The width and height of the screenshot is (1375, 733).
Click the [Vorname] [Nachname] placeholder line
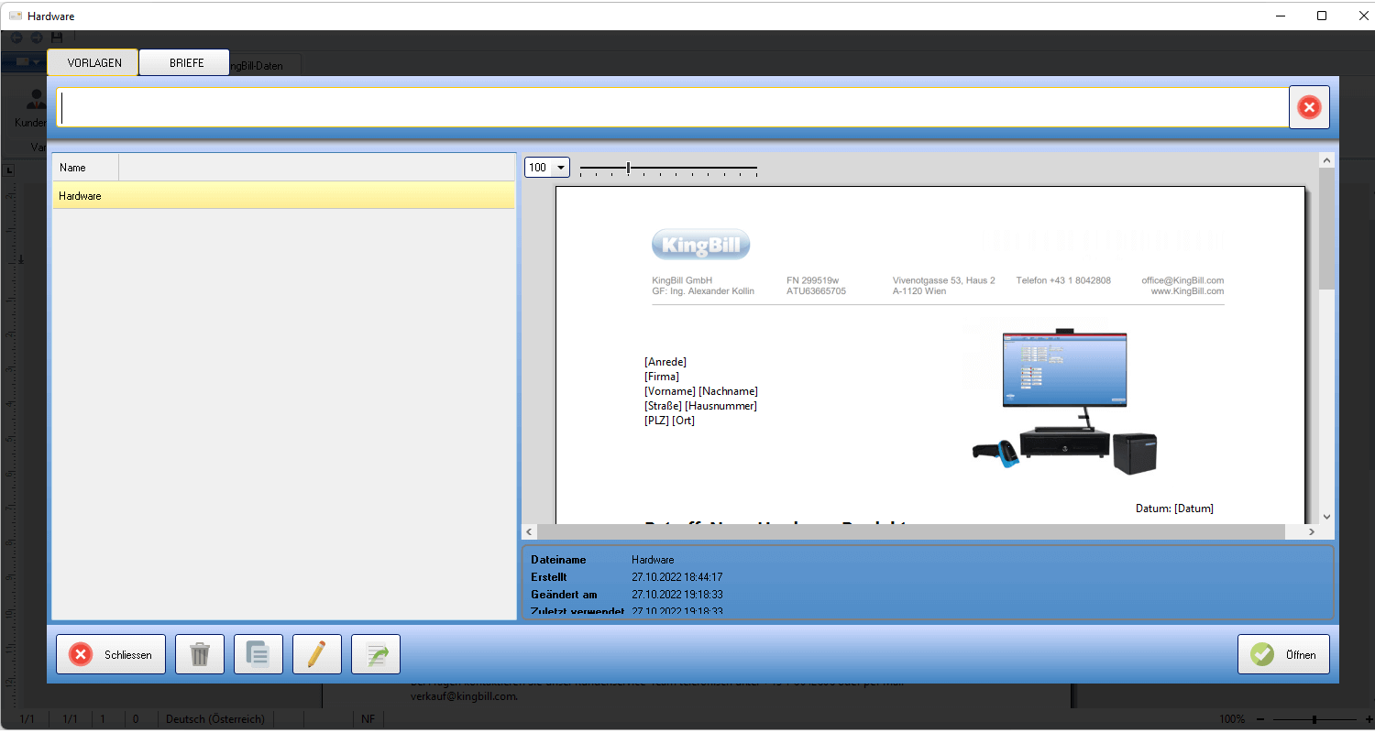[701, 391]
